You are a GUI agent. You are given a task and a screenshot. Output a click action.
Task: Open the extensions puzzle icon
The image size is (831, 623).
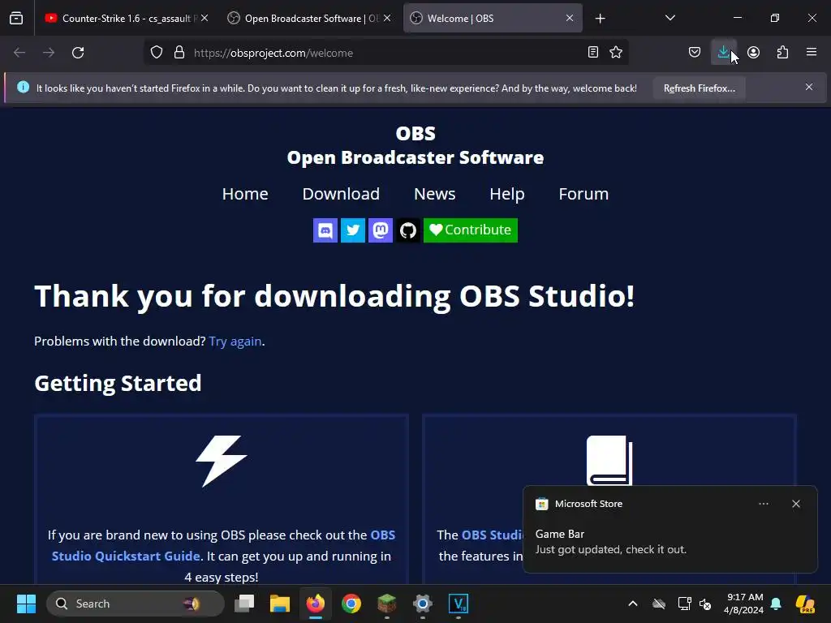point(782,53)
